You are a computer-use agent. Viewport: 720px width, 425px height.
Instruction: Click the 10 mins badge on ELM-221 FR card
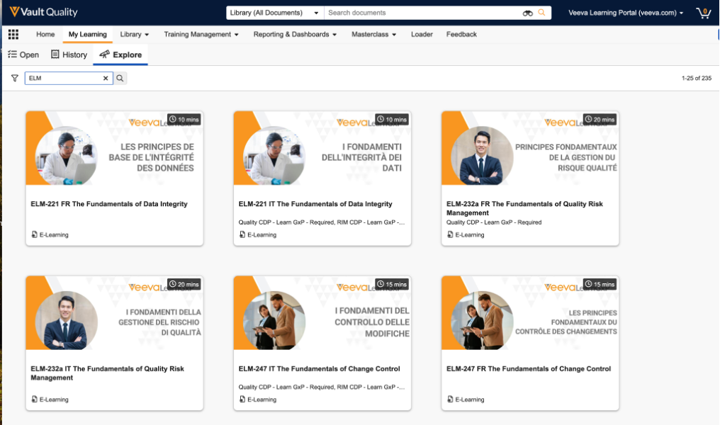click(184, 119)
